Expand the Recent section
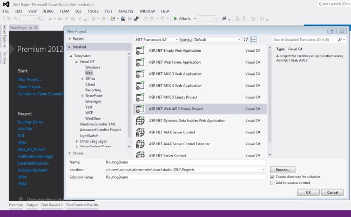 coord(70,39)
